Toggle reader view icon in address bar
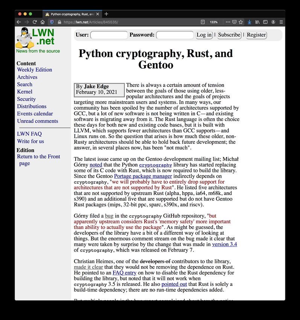 203,22
